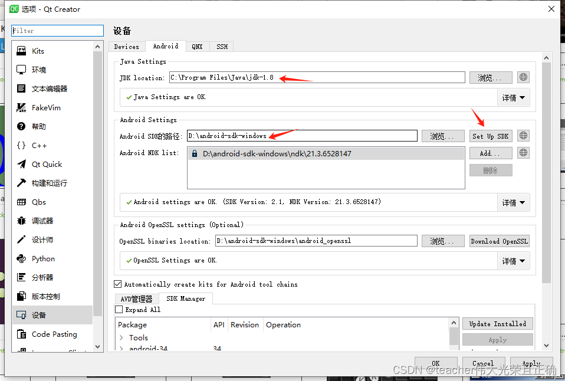Sort by the Operation column header

point(356,325)
